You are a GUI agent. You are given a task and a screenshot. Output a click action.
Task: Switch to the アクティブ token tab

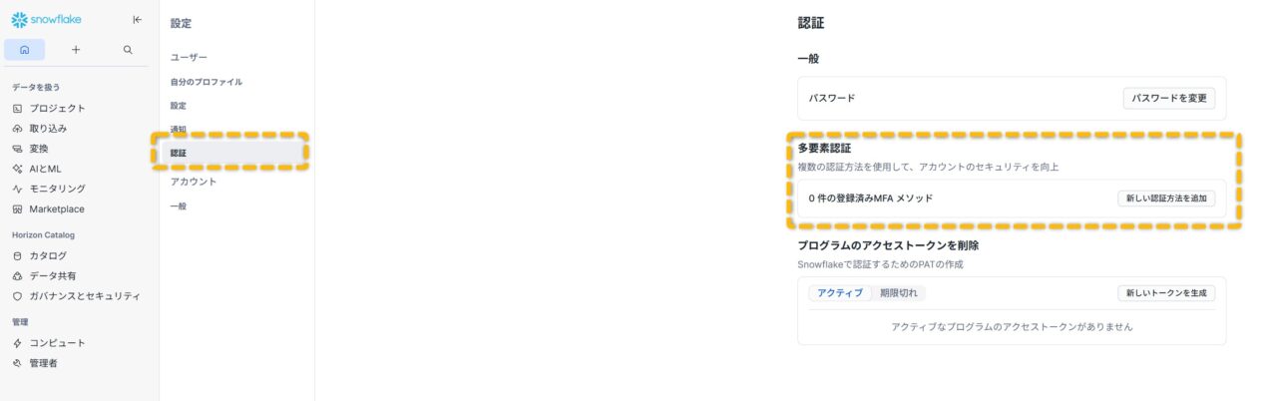(840, 293)
